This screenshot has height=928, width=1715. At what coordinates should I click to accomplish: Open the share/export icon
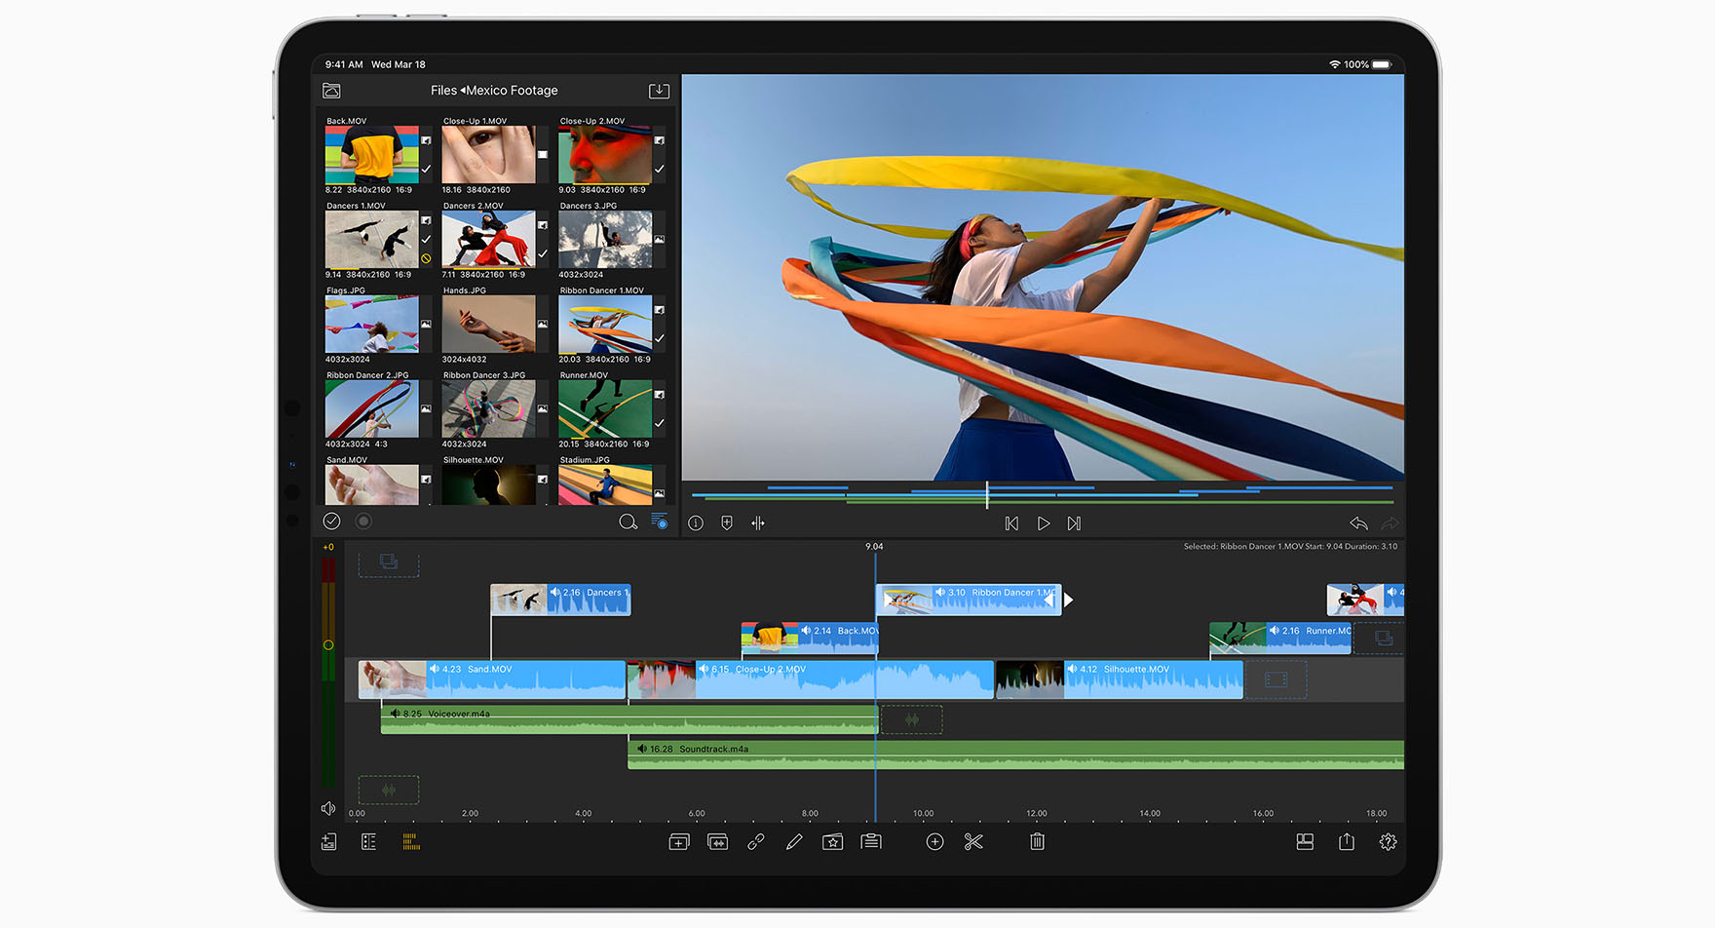point(1347,842)
